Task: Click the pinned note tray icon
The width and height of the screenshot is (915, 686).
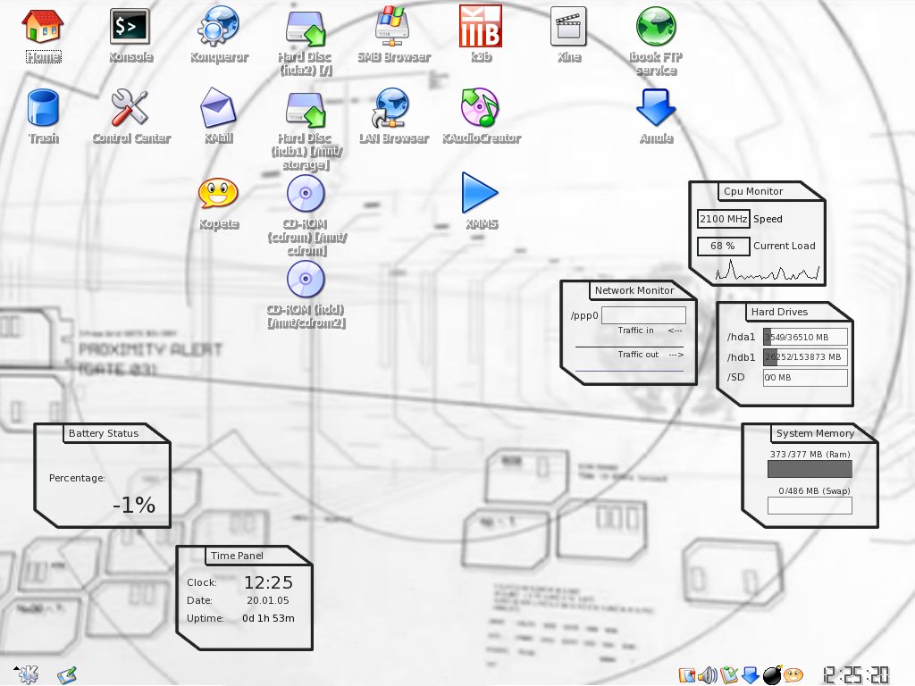Action: [687, 675]
